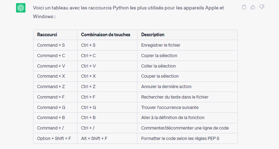Click the thumbs down icon

click(262, 7)
